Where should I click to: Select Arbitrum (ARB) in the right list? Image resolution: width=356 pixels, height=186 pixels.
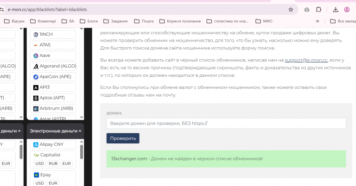pos(53,109)
